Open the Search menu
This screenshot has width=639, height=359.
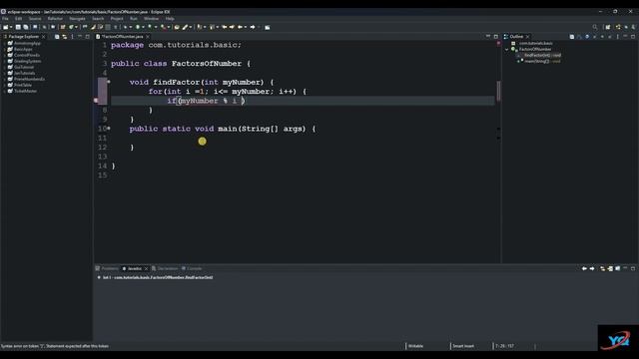coord(98,18)
